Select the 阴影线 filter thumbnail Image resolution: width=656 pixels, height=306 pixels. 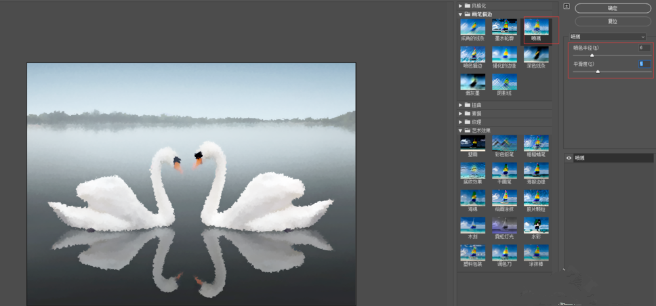(504, 82)
